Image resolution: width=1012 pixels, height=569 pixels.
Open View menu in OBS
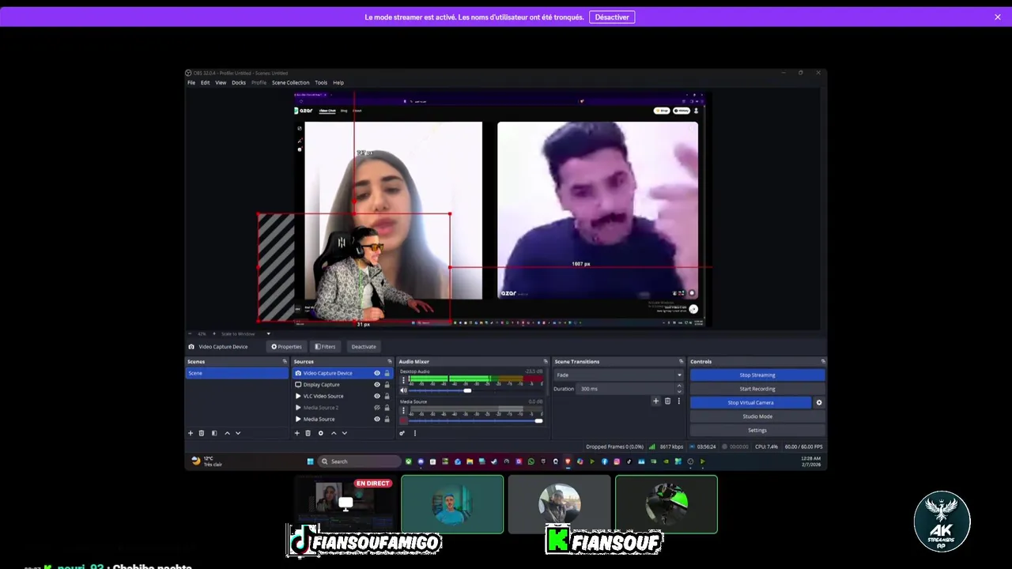tap(221, 82)
